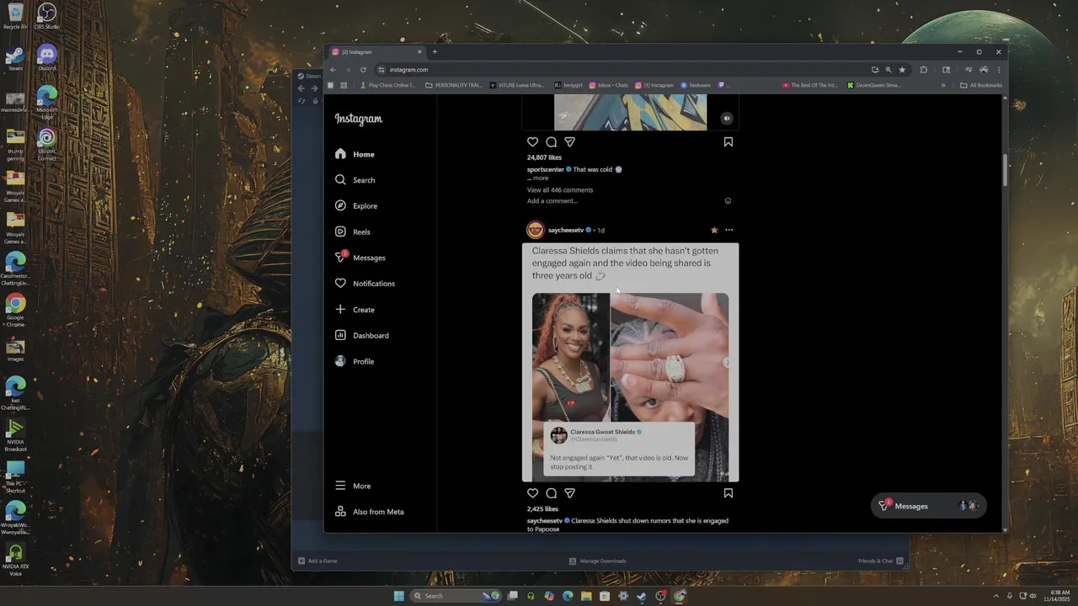Like the saycheesetv post
Viewport: 1078px width, 606px height.
[x=532, y=493]
